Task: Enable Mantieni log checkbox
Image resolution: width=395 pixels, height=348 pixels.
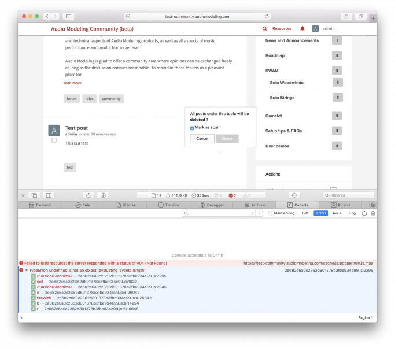Action: pyautogui.click(x=270, y=213)
